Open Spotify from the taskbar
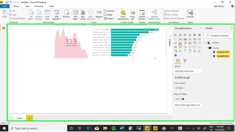Screen dimensions: 235x132 [114, 129]
